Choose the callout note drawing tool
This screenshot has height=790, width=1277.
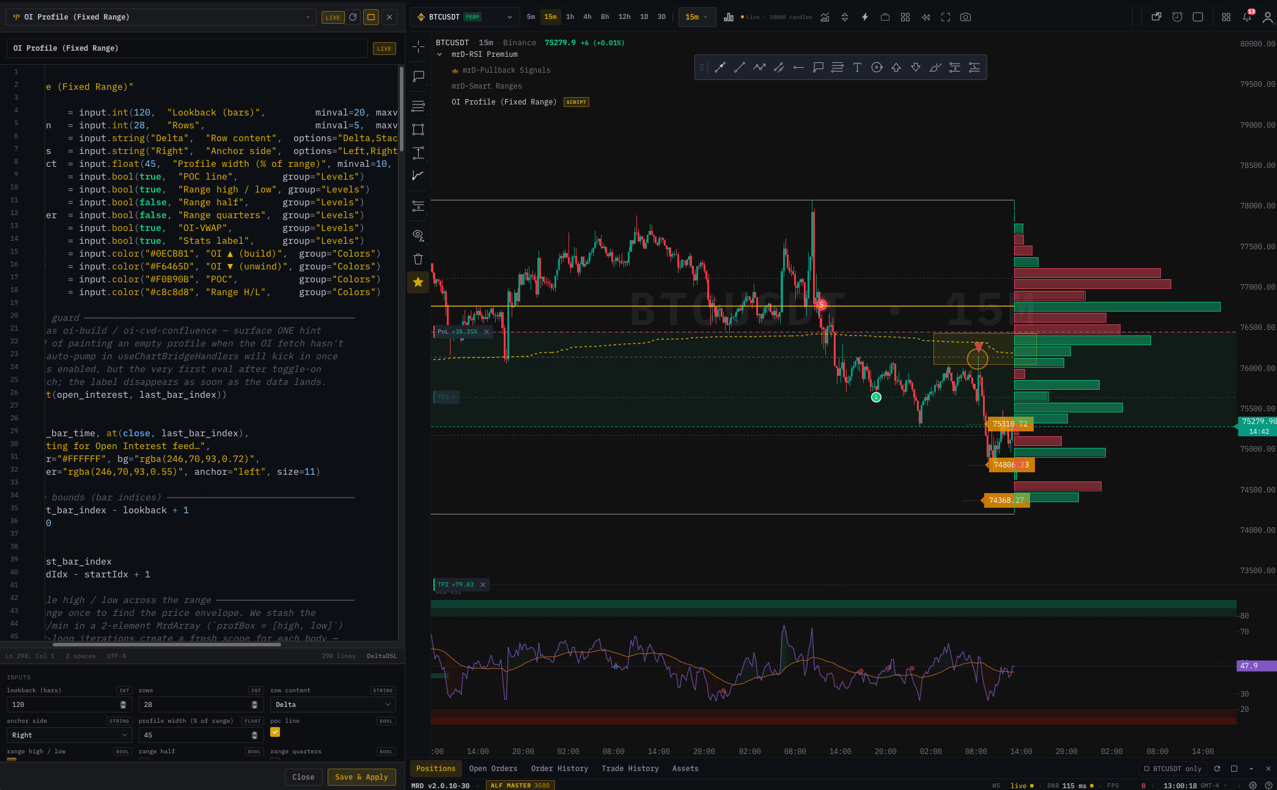(x=818, y=68)
